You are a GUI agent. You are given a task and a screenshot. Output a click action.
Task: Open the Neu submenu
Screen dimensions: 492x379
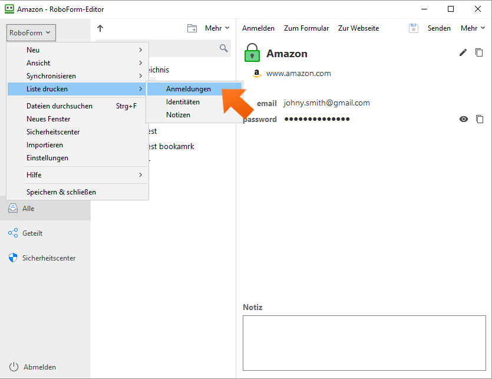[78, 50]
